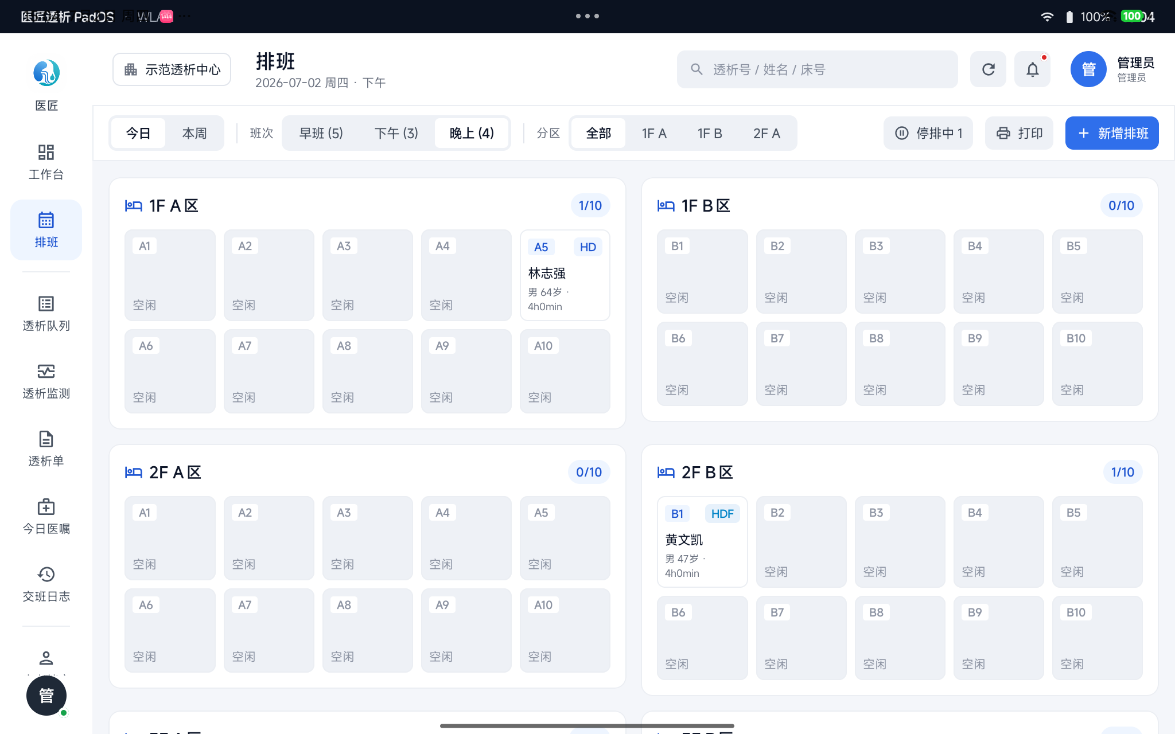
Task: Click the 1/10 count in 2F B区
Action: click(1123, 473)
